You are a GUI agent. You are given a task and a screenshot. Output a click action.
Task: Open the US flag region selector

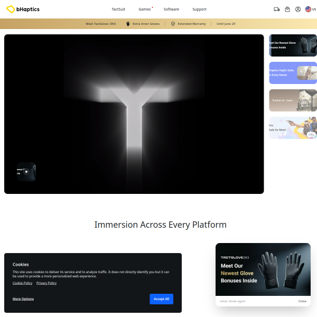tap(311, 9)
